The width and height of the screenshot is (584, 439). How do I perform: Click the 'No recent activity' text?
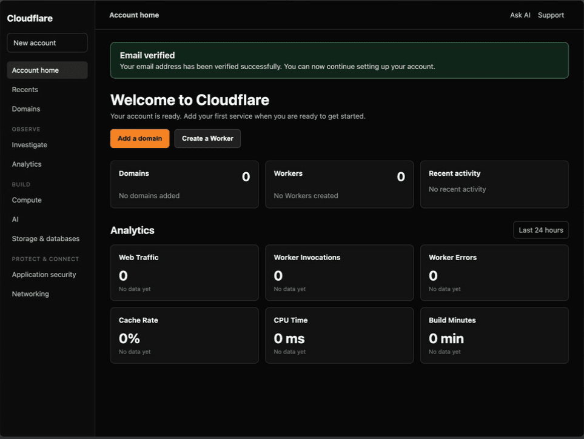pos(457,189)
